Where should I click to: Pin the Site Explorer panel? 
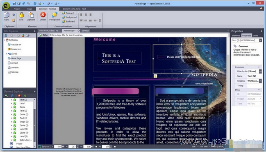pyautogui.click(x=34, y=31)
